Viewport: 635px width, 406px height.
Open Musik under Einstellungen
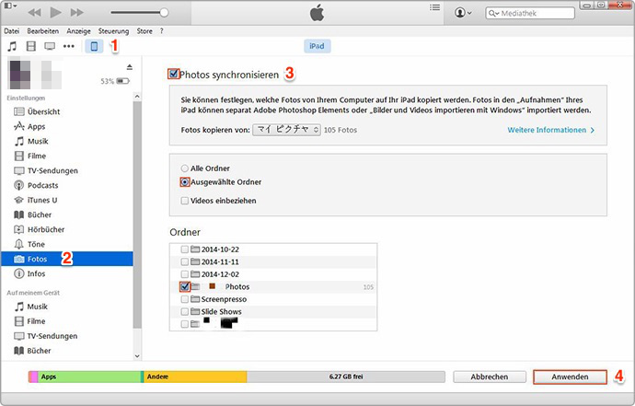[67, 141]
